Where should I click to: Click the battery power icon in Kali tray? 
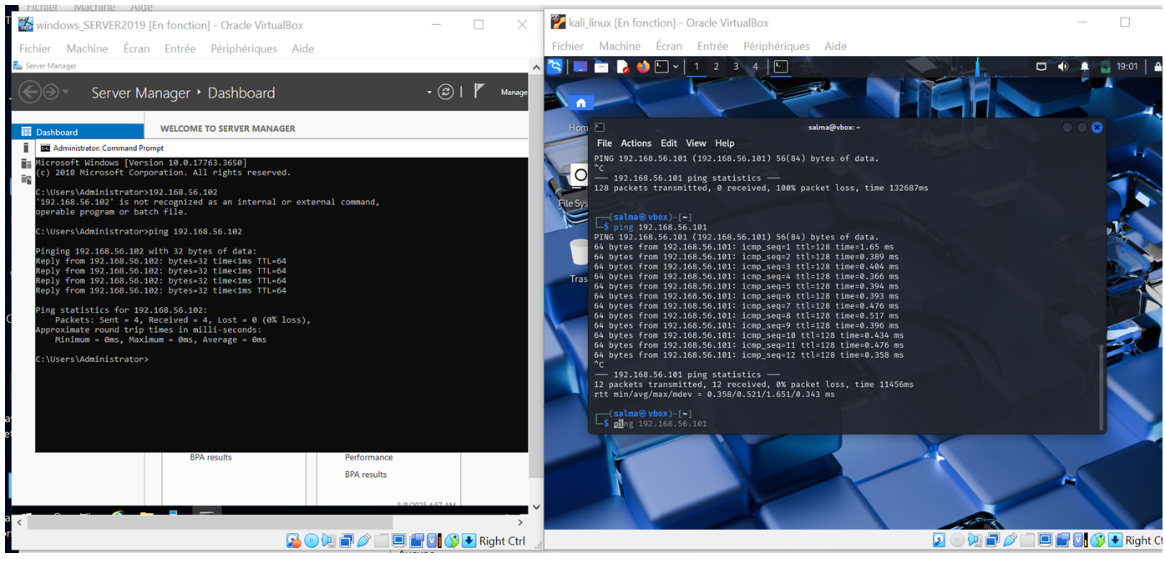[1106, 67]
